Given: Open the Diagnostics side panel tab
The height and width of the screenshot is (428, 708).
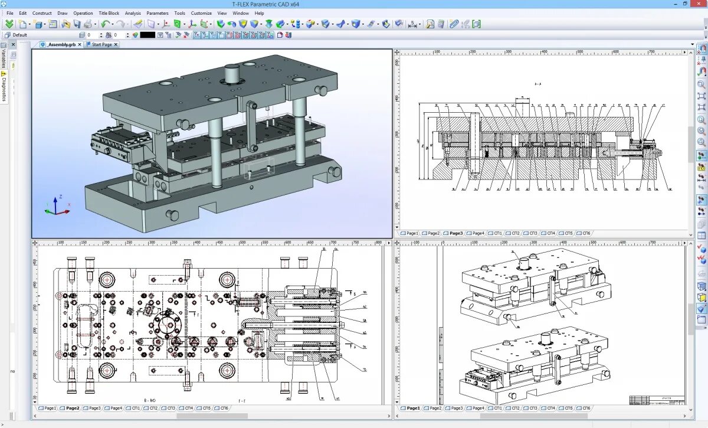Looking at the screenshot, I should tap(4, 86).
